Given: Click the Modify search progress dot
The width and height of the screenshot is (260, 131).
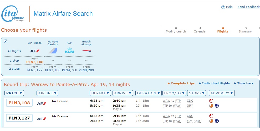Looking at the screenshot, I should 176,28.
